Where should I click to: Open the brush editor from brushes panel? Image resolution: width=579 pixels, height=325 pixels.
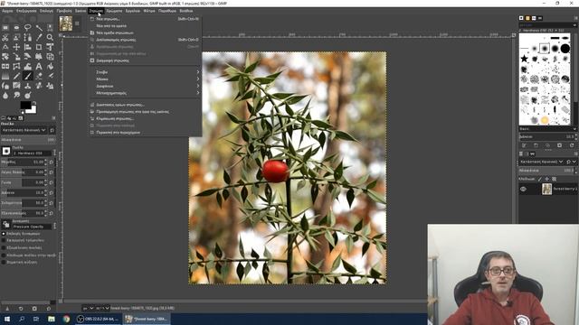[524, 145]
